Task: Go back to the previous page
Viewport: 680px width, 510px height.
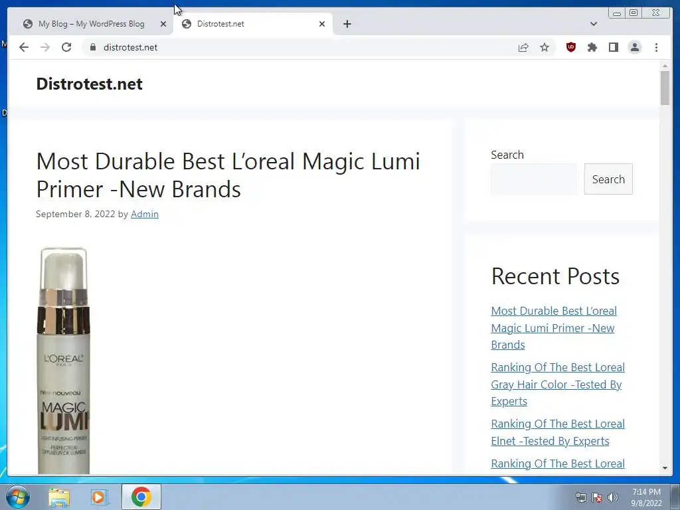Action: [x=24, y=47]
